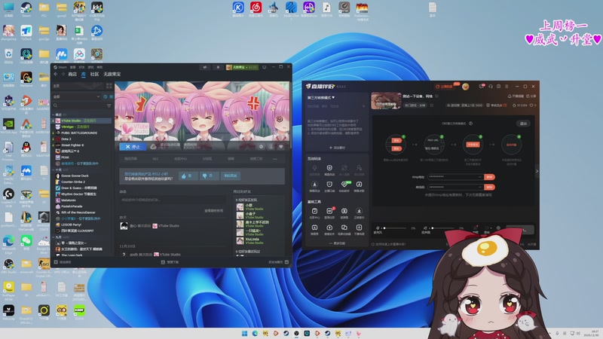Collapse the 九月 group in Steam library

click(54, 237)
